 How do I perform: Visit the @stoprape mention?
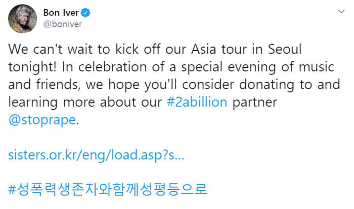coord(42,120)
